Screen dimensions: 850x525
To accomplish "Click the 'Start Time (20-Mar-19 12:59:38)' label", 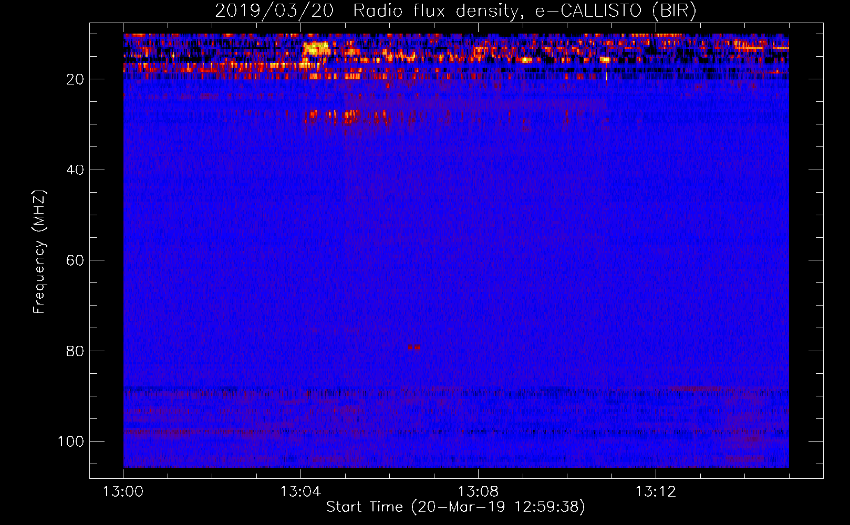I will point(455,507).
